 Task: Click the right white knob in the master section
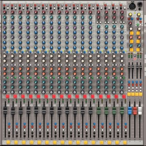point(139,29)
